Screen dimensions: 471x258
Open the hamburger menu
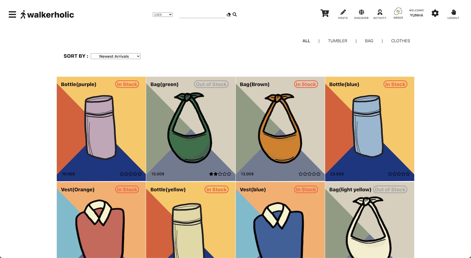click(12, 15)
